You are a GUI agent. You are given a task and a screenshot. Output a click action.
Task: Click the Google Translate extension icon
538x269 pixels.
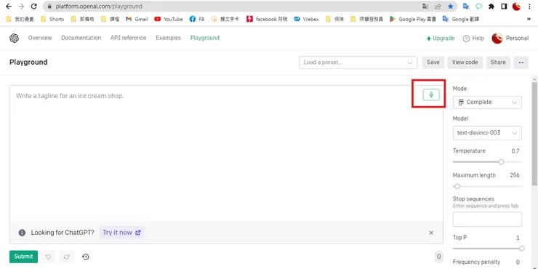pyautogui.click(x=466, y=6)
